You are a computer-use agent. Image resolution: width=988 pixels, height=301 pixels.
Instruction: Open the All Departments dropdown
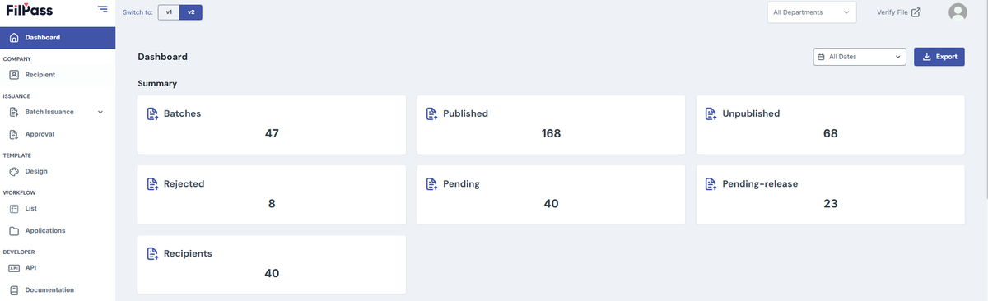(812, 12)
